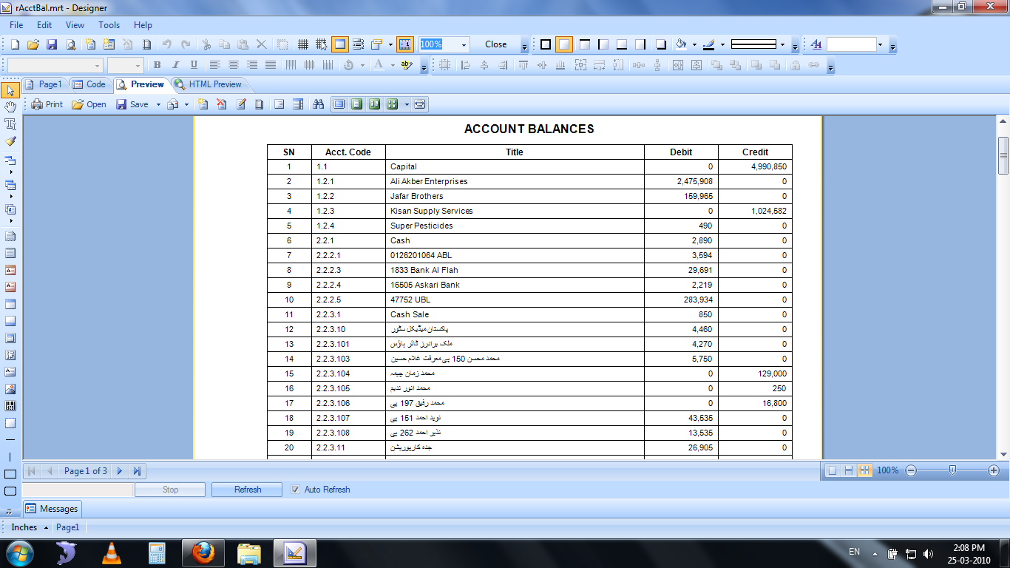Click the Align Center text icon
The height and width of the screenshot is (568, 1010).
[x=234, y=65]
